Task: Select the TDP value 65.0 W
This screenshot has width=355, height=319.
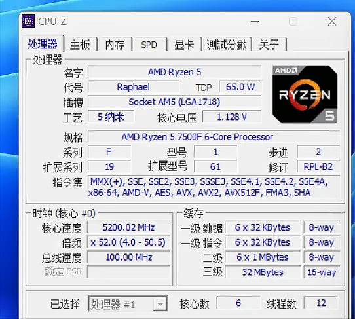Action: point(240,87)
